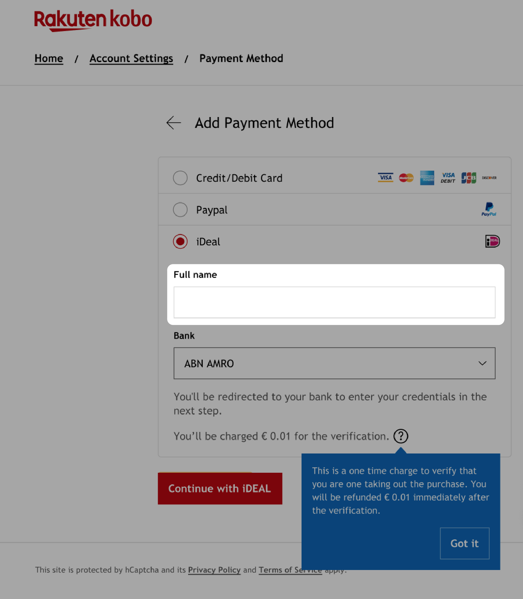
Task: Open the ABN AMRO bank selector
Action: pyautogui.click(x=334, y=363)
